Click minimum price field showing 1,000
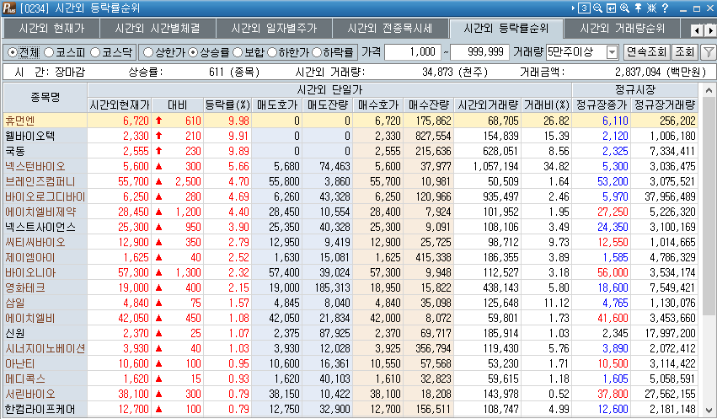 (413, 52)
